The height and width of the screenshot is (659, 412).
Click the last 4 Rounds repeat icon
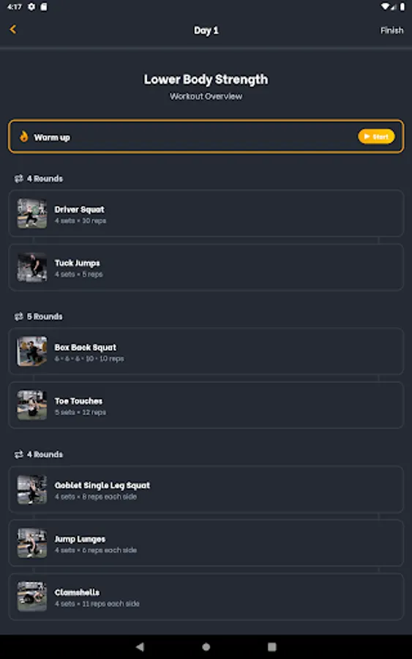[x=18, y=454]
